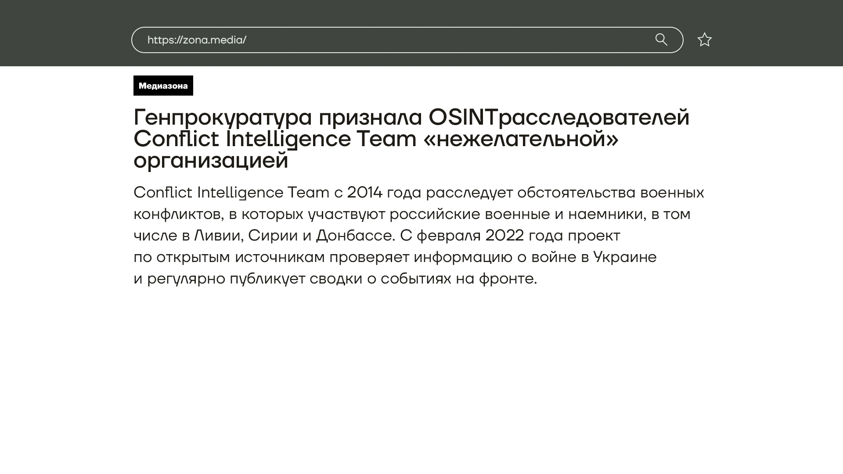The height and width of the screenshot is (474, 843).
Task: Bookmark the page with the star icon
Action: click(704, 40)
